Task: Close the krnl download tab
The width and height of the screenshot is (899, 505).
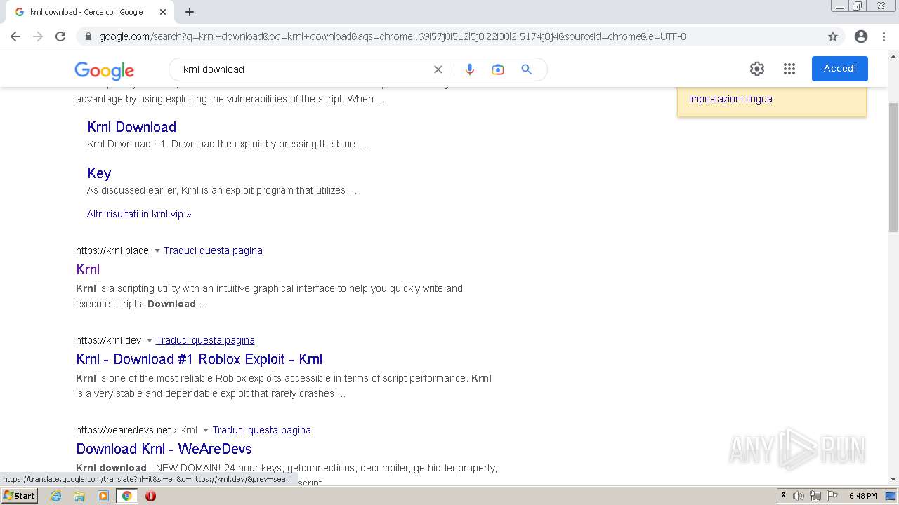Action: point(163,12)
